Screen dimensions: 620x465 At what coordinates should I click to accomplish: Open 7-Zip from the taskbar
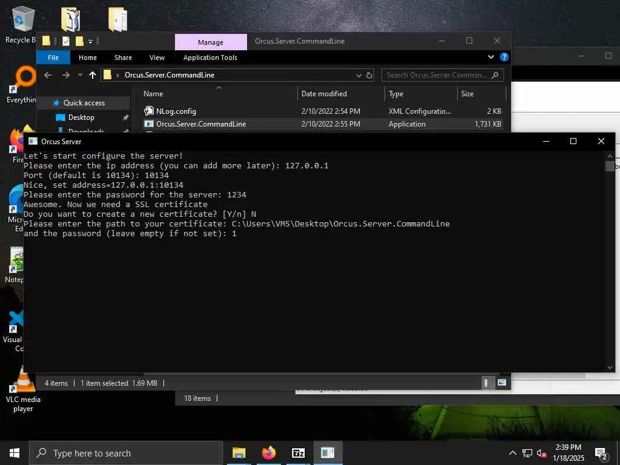[x=298, y=453]
